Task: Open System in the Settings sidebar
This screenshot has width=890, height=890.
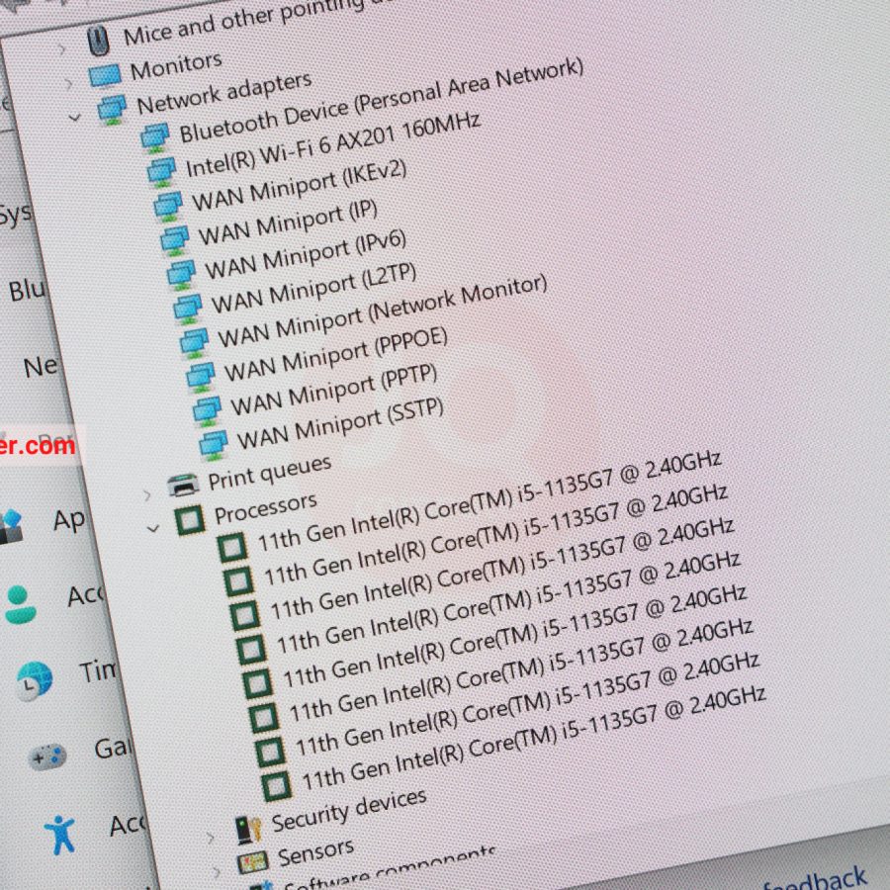Action: pyautogui.click(x=15, y=216)
